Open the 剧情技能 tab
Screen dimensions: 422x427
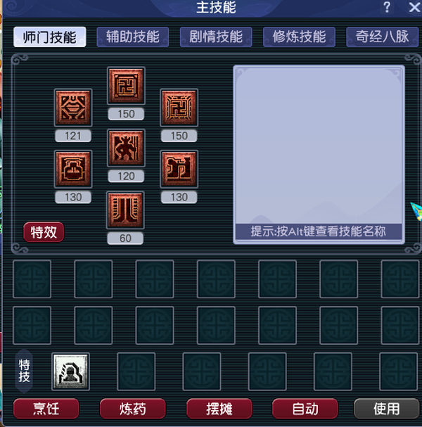click(216, 37)
